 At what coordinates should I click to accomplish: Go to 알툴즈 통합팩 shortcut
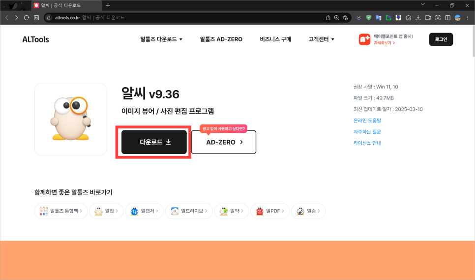point(61,211)
